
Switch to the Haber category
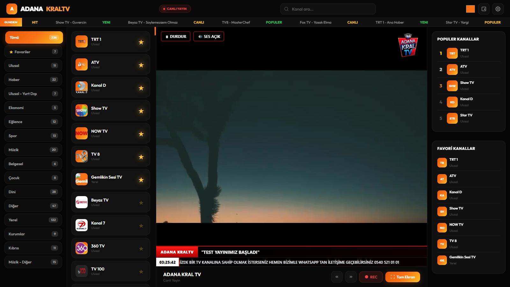tap(33, 80)
